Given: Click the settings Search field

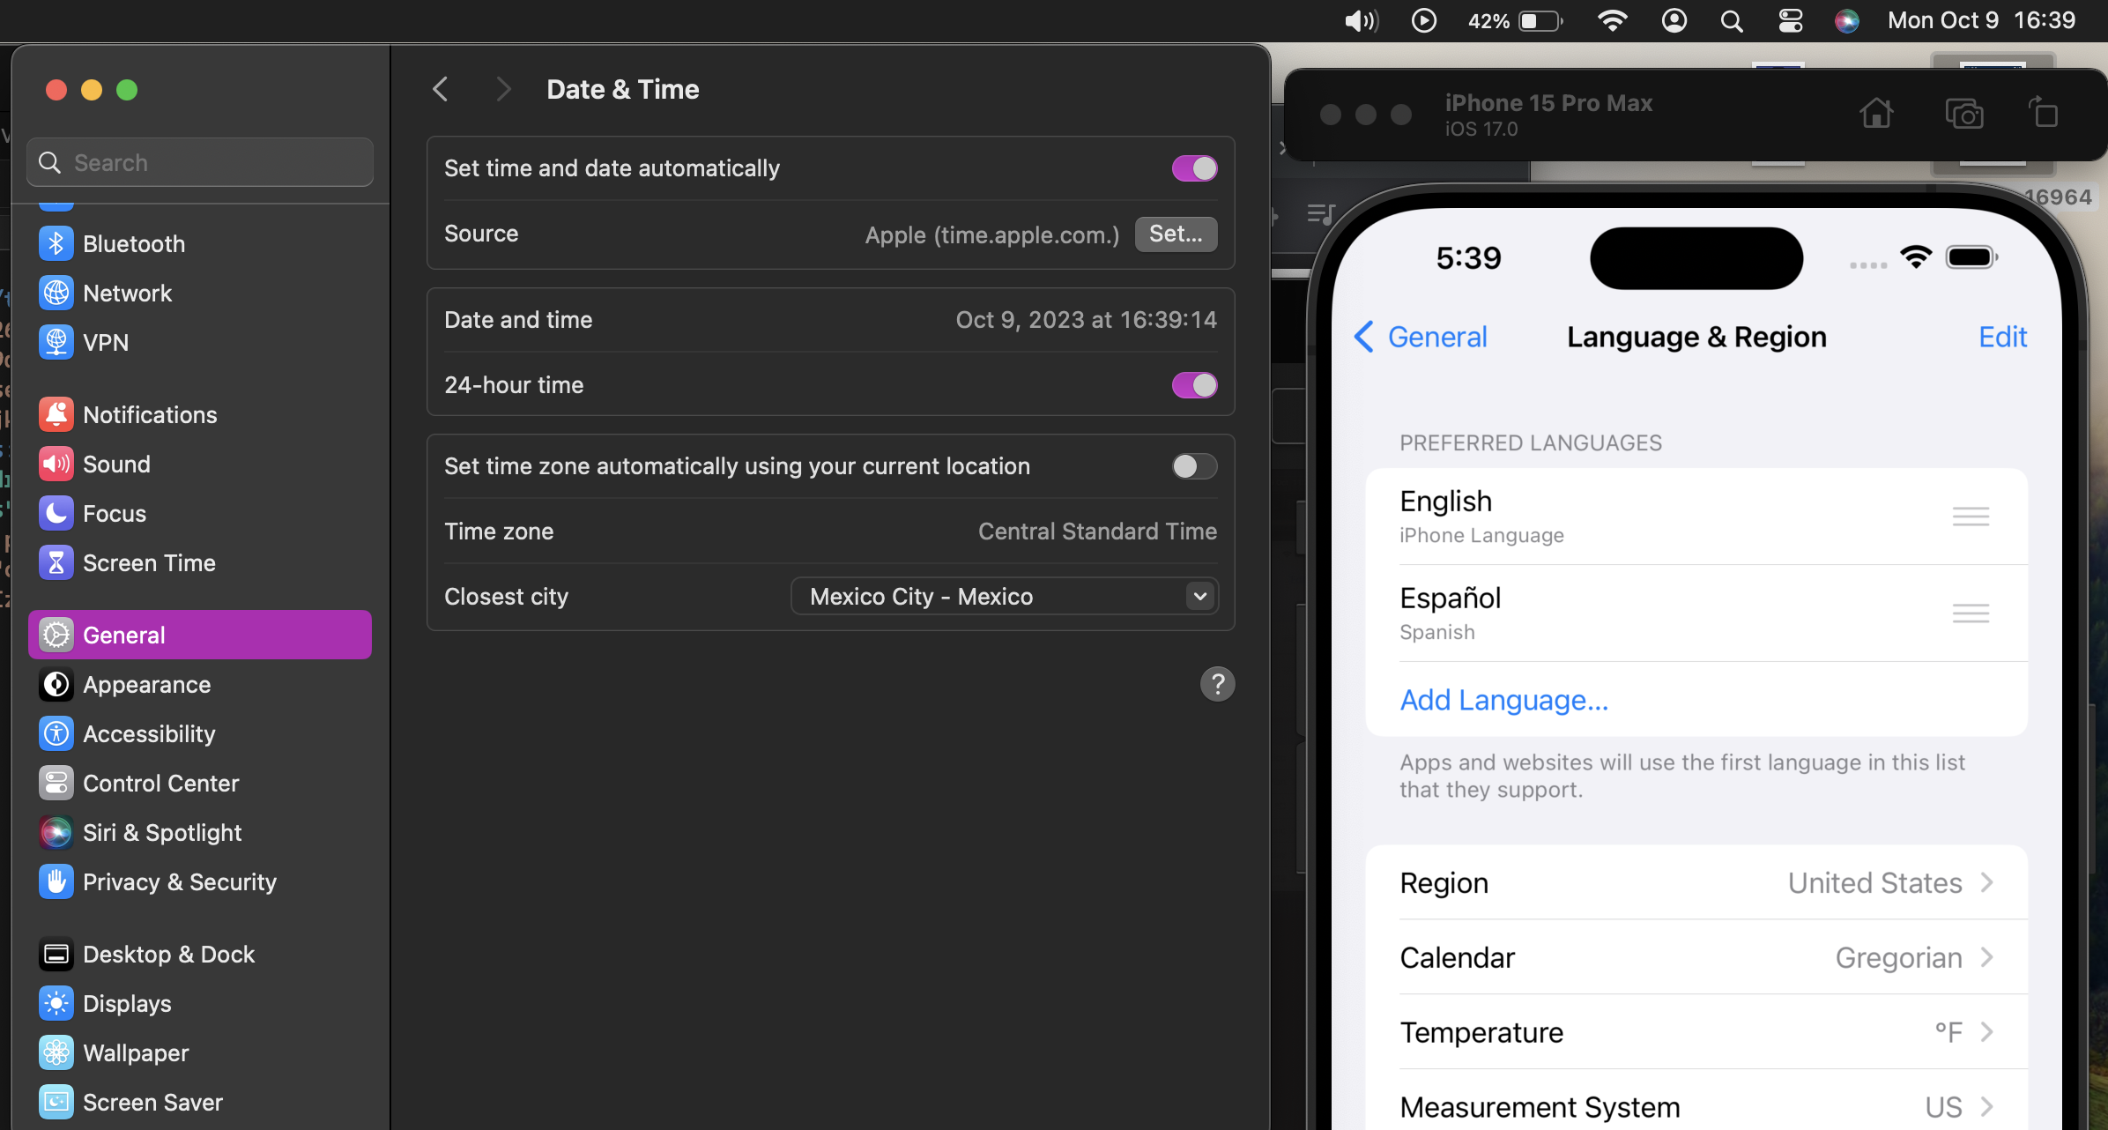Looking at the screenshot, I should click(200, 162).
